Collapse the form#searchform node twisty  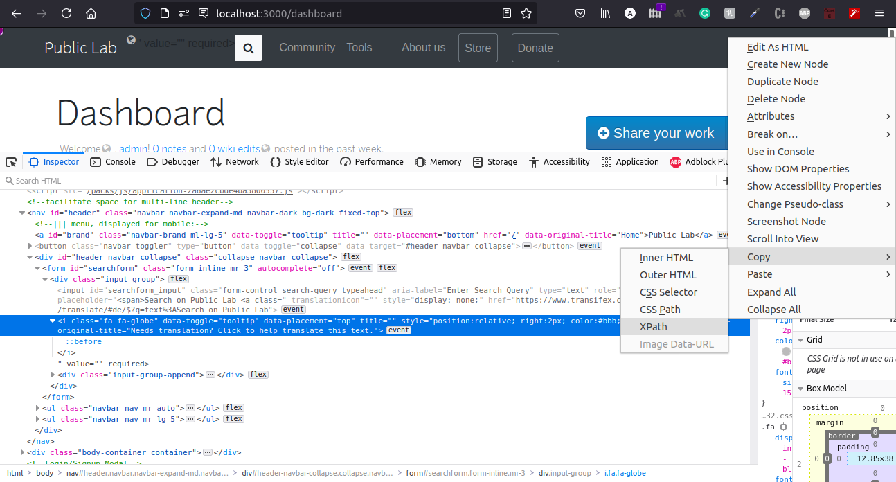37,268
